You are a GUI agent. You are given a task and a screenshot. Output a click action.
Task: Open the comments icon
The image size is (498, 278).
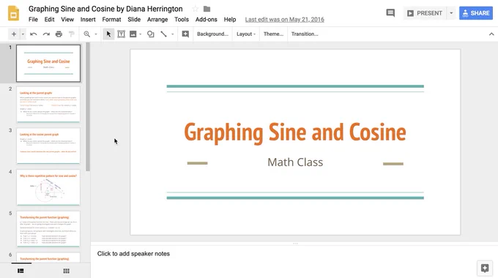390,13
